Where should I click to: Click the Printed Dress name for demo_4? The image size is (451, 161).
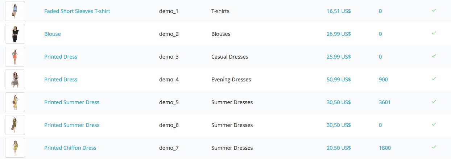[x=61, y=80]
